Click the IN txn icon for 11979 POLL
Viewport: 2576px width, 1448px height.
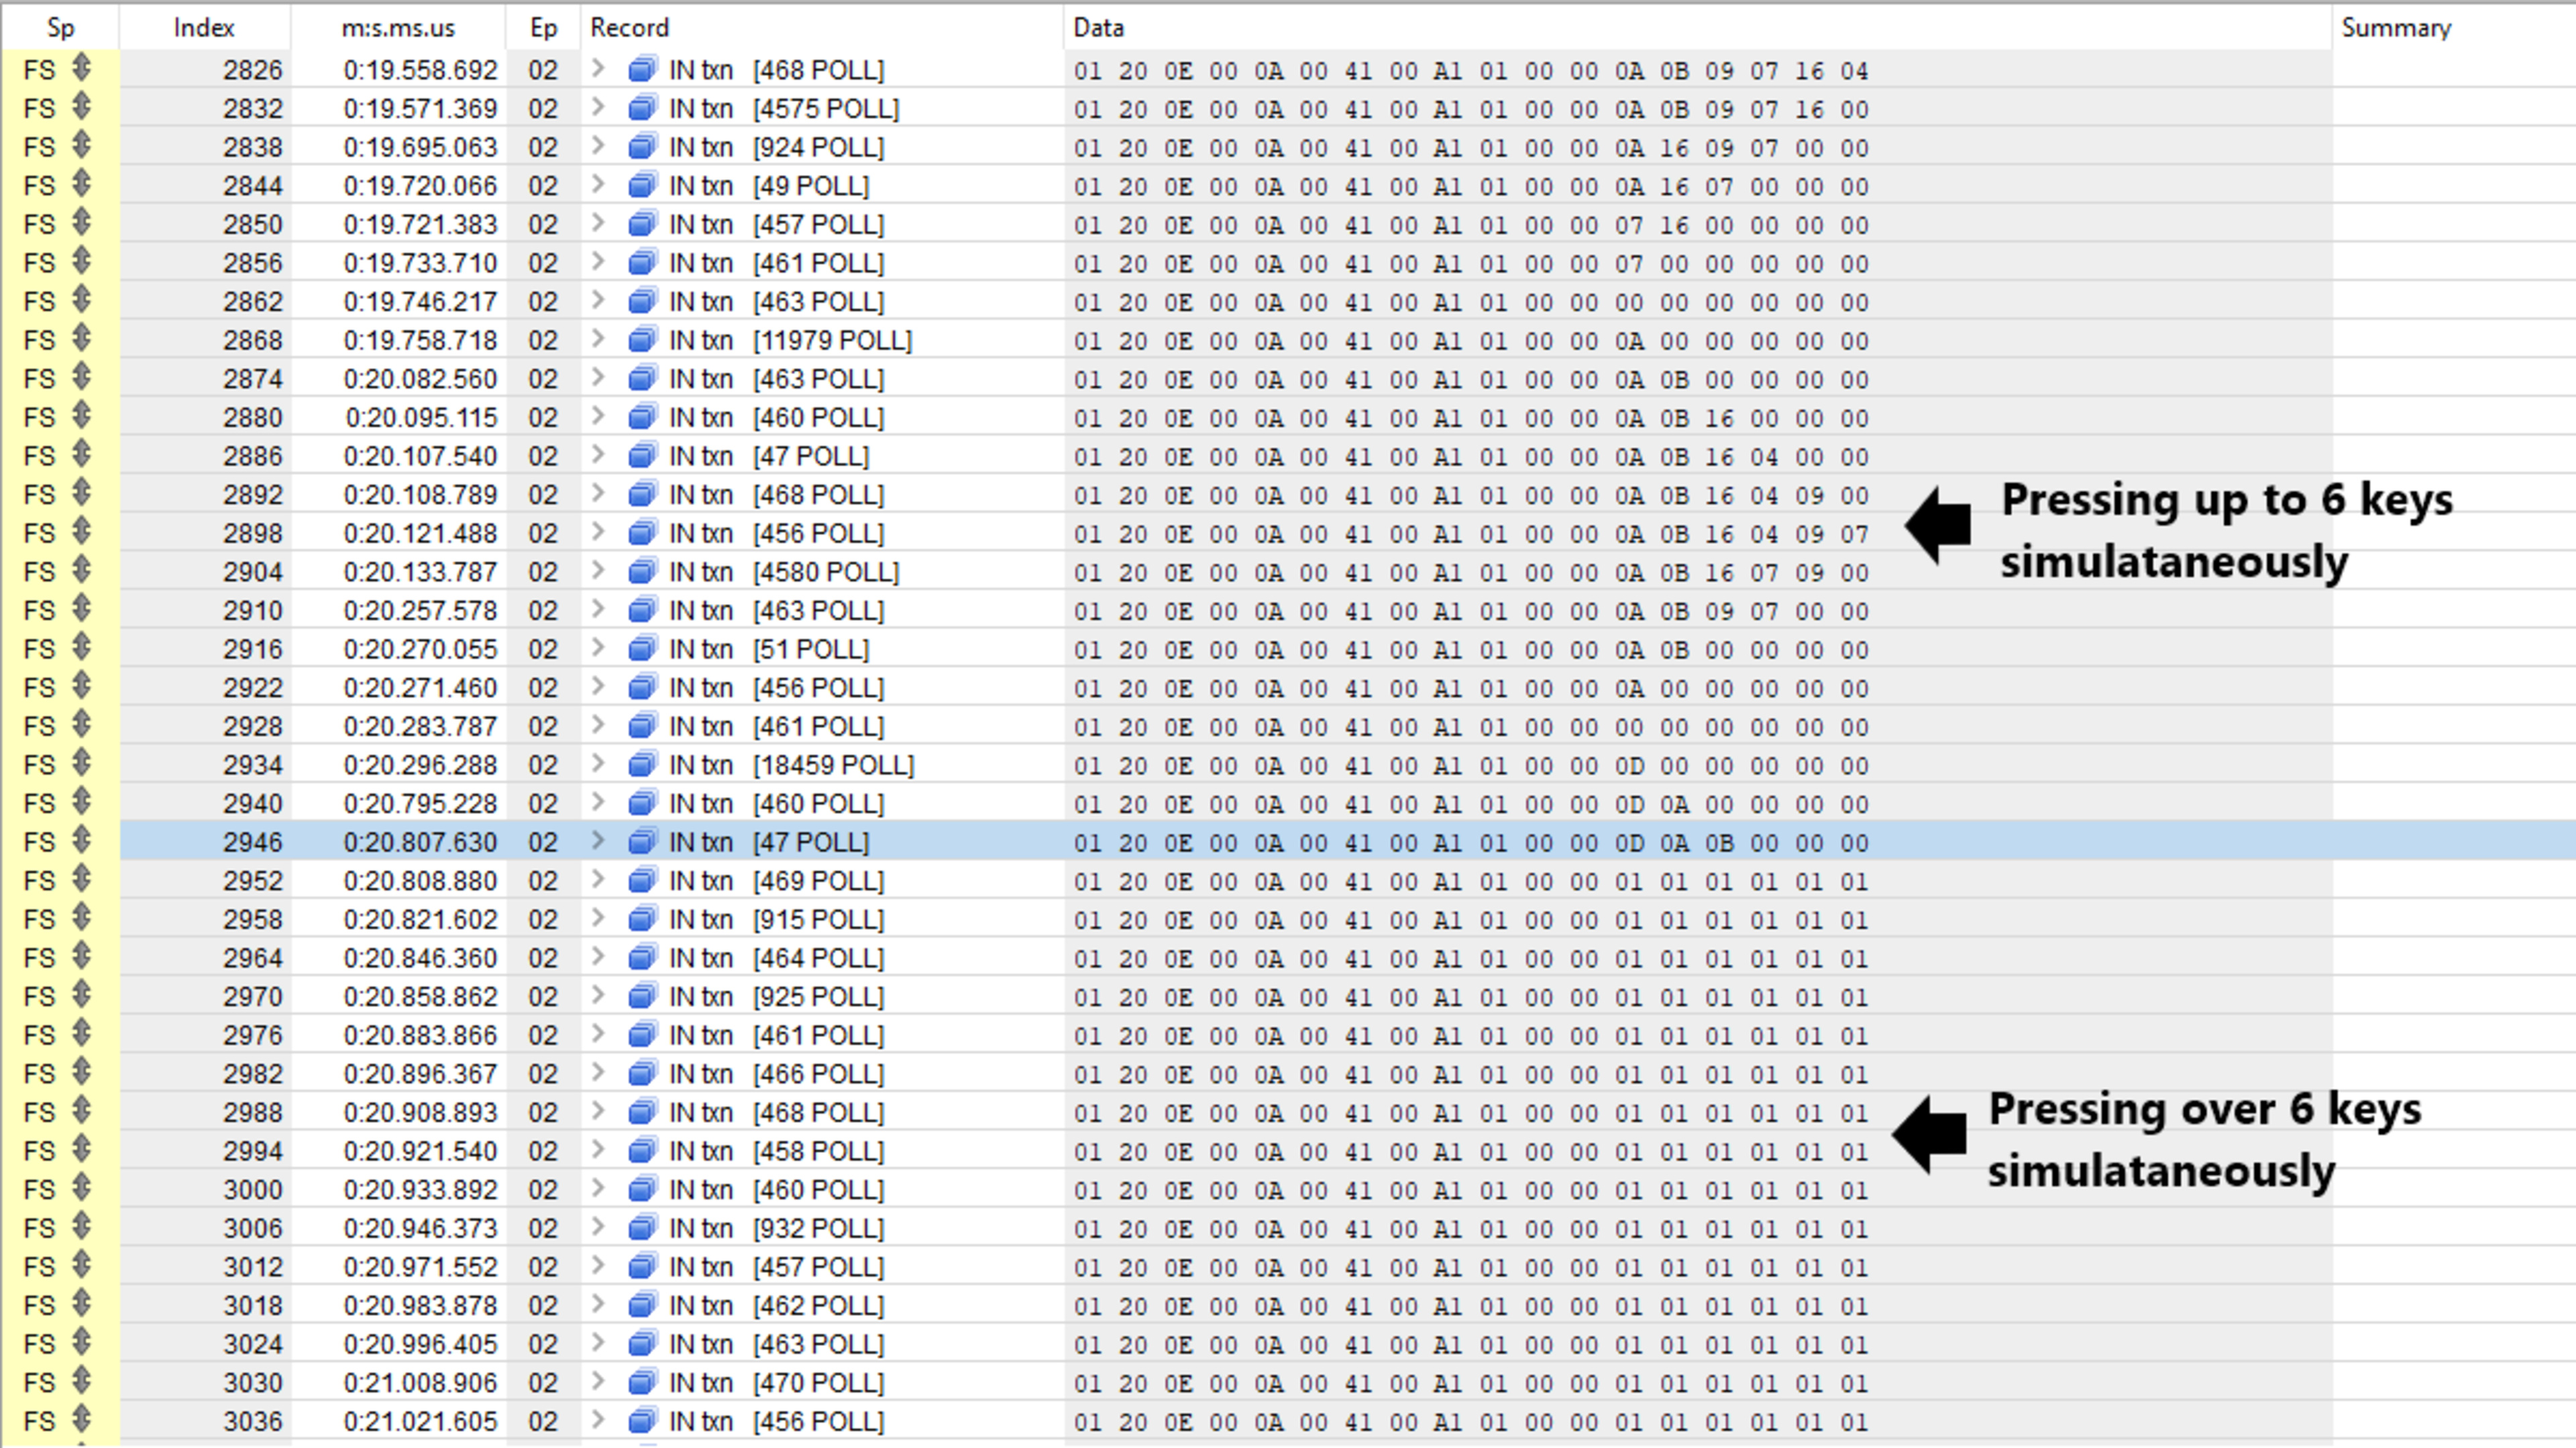641,341
